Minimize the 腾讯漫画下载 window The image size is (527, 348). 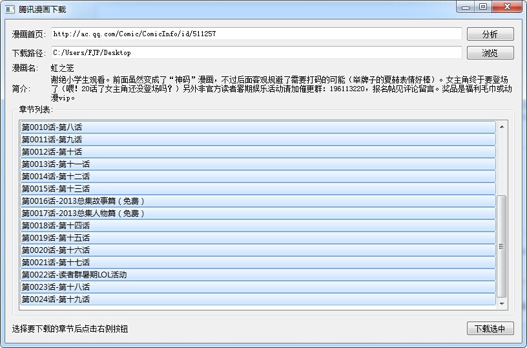(466, 7)
